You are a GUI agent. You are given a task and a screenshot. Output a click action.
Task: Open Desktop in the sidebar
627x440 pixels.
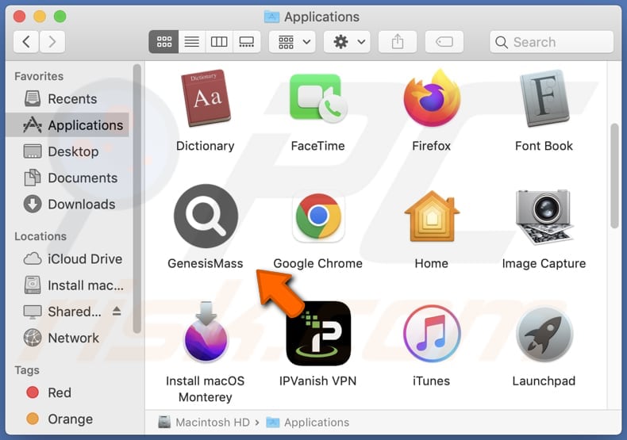click(67, 151)
